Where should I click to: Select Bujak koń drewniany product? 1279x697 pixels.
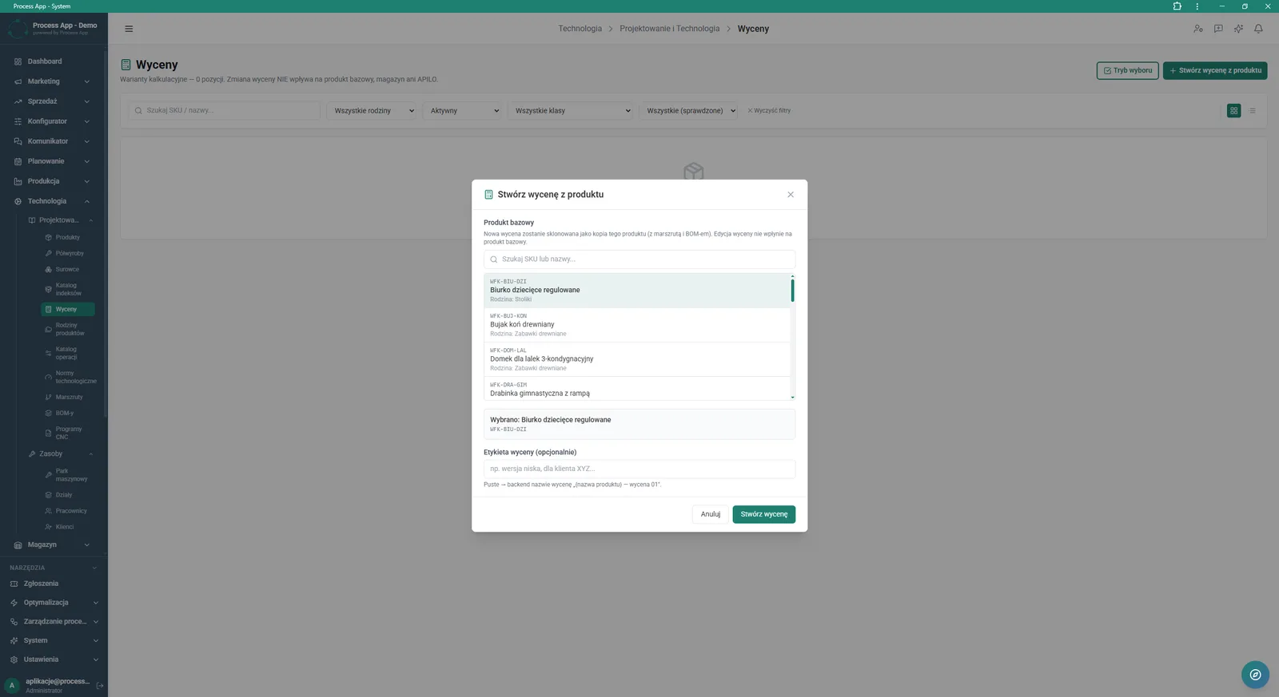click(637, 325)
